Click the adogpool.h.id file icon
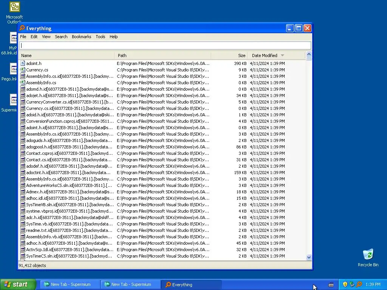The image size is (387, 290). (23, 147)
